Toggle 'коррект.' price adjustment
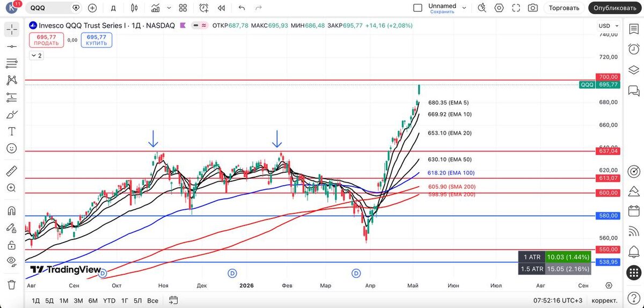This screenshot has height=308, width=644. (603, 300)
